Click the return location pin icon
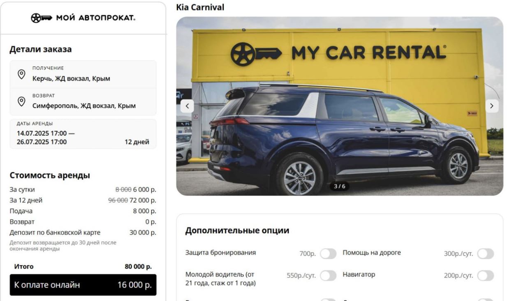The image size is (514, 301). pos(21,101)
